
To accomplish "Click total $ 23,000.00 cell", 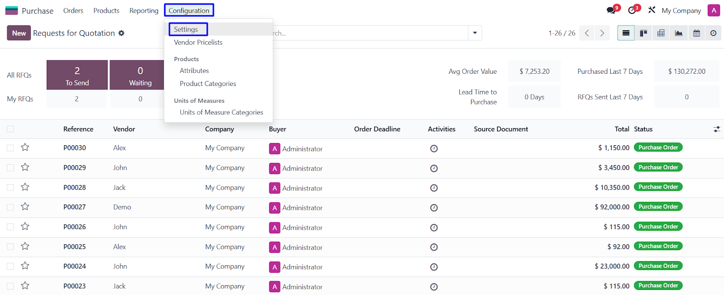I will [x=612, y=266].
